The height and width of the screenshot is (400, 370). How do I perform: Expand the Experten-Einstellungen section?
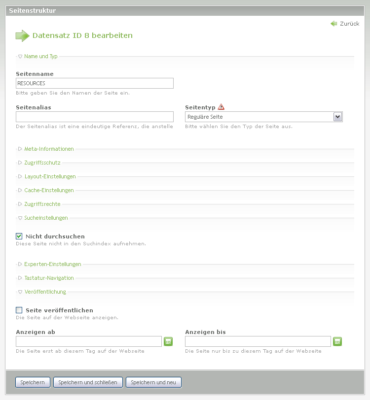click(x=52, y=264)
